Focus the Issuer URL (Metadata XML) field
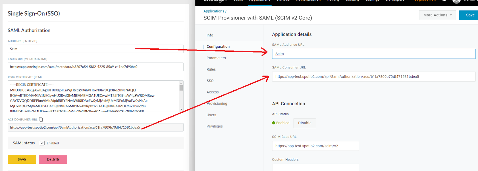The image size is (478, 171). click(96, 67)
